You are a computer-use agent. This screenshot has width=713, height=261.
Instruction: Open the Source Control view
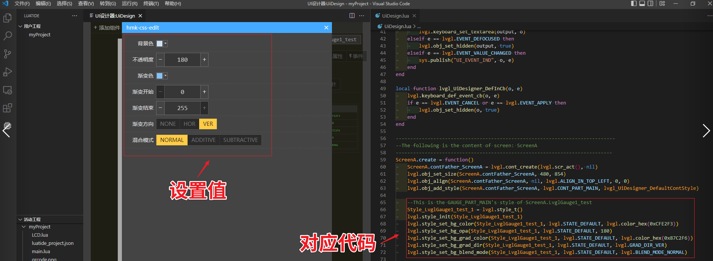[x=8, y=54]
